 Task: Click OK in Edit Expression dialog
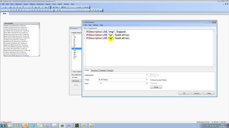pos(184,93)
